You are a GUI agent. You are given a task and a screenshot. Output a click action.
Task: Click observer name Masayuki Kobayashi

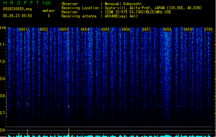123,4
